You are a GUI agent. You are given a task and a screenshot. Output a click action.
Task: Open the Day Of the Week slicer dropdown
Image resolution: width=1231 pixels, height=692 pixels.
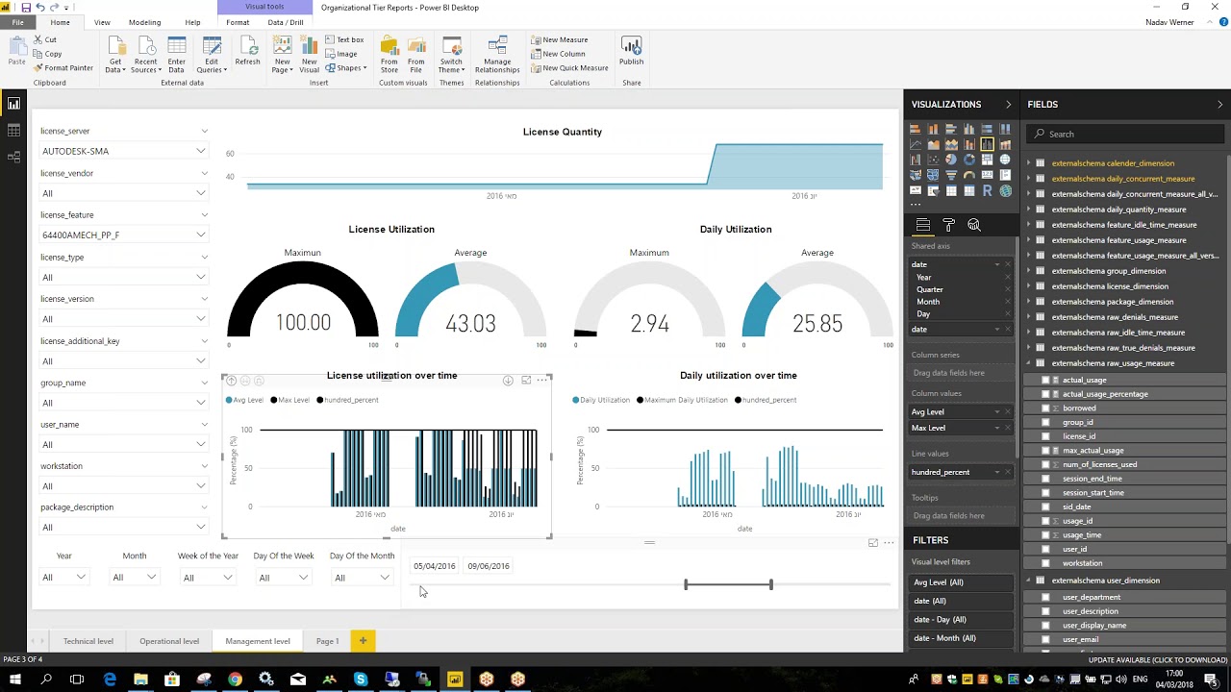point(283,578)
